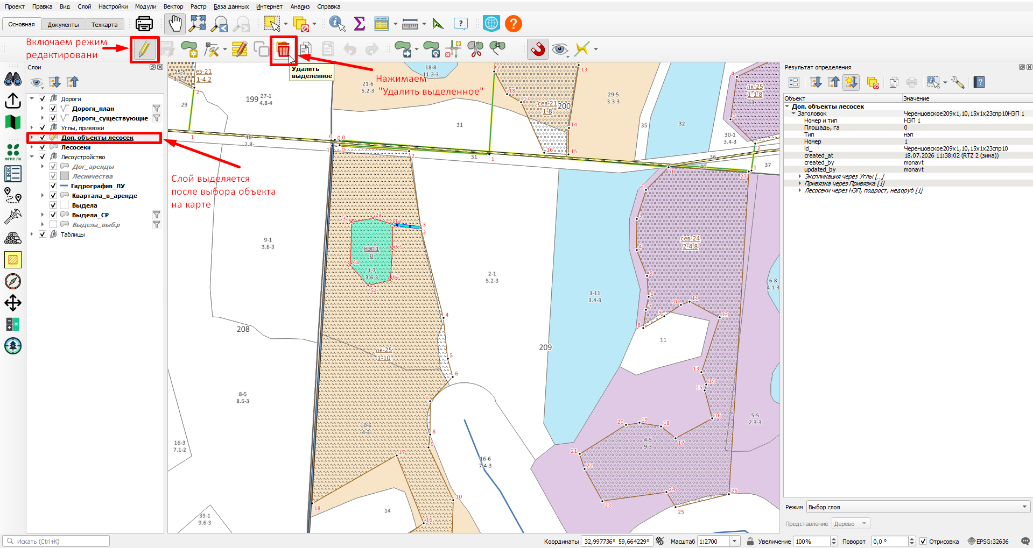Switch to the Техкарта tab
The height and width of the screenshot is (548, 1033).
coord(104,25)
